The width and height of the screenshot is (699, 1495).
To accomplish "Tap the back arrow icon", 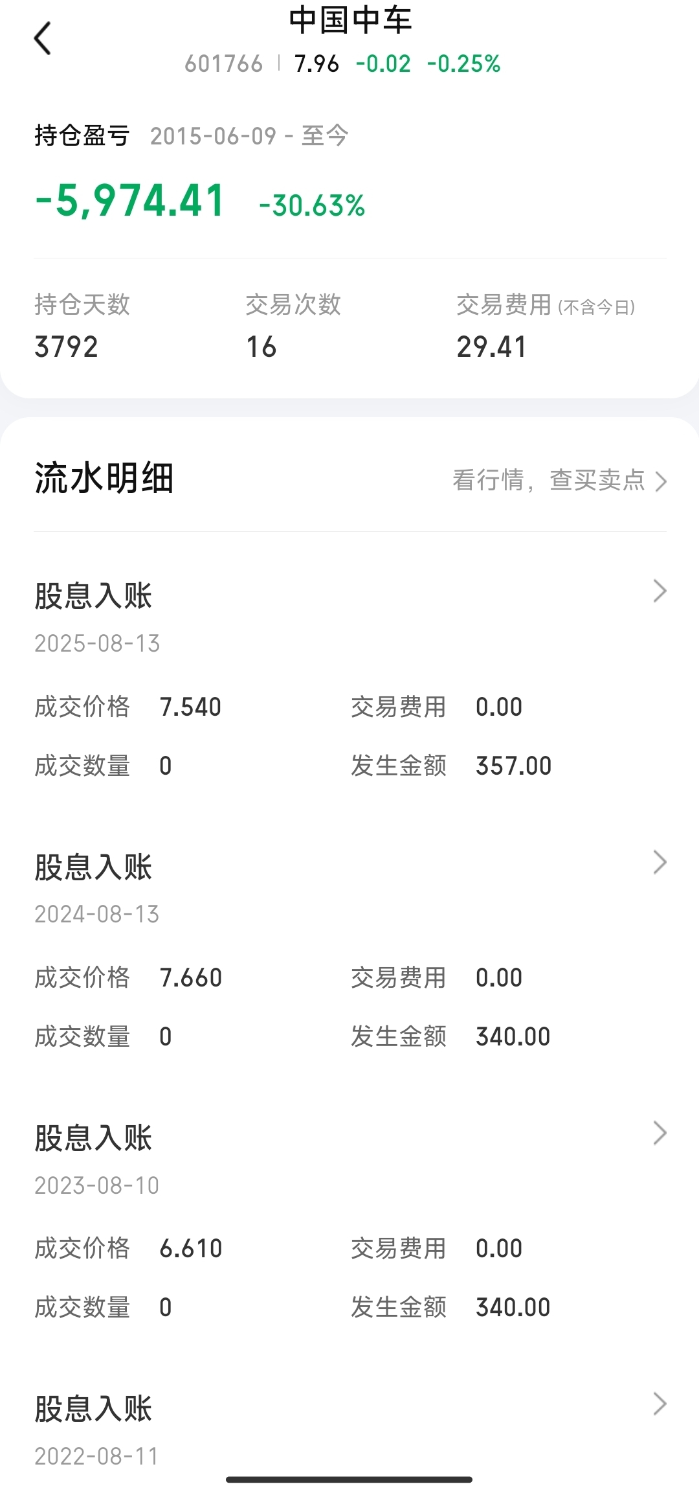I will tap(43, 38).
